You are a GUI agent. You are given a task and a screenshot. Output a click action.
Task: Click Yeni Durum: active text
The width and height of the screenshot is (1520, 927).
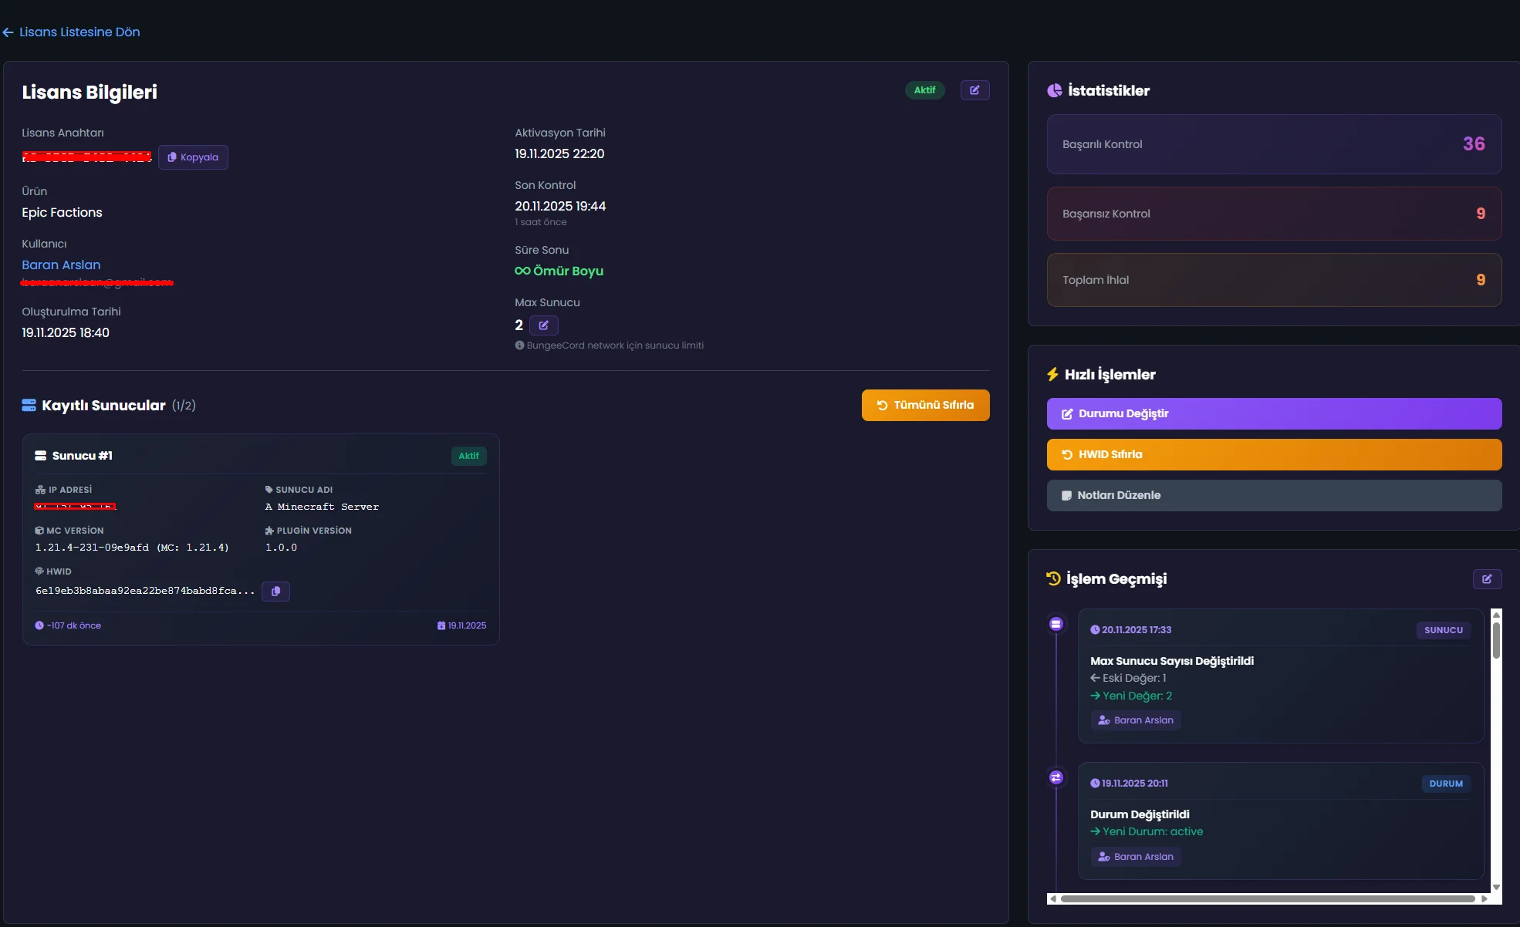[x=1153, y=831]
